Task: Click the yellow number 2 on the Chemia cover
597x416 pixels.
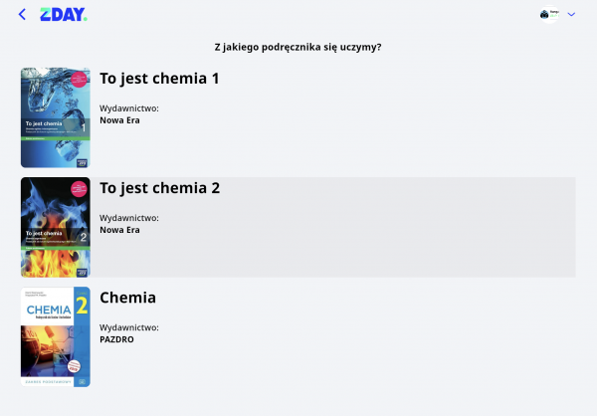Action: pos(82,306)
